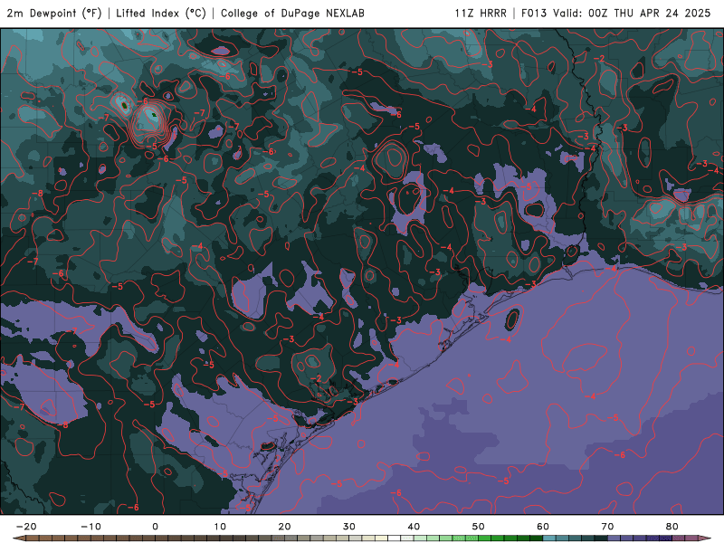Click the "11Z HRRR" model run label
This screenshot has width=724, height=543.
point(481,13)
